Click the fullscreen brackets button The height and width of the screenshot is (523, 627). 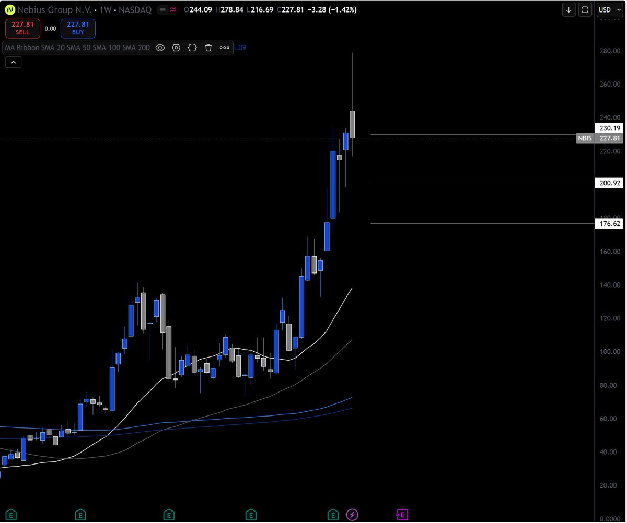click(585, 9)
